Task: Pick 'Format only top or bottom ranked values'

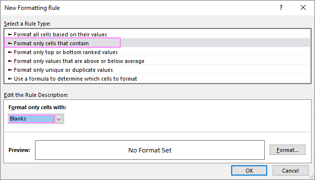Action: (x=157, y=52)
